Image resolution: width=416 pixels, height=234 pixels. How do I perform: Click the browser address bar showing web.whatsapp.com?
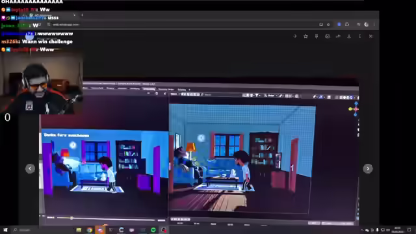pos(181,25)
